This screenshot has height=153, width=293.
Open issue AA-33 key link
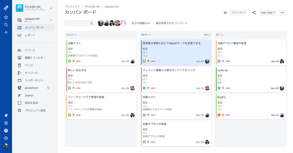click(125, 61)
